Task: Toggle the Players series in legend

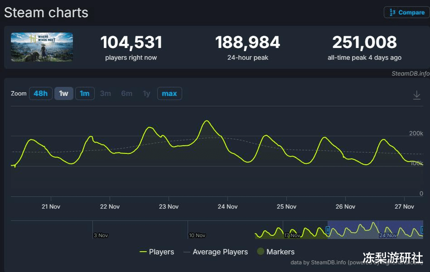Action: point(157,252)
